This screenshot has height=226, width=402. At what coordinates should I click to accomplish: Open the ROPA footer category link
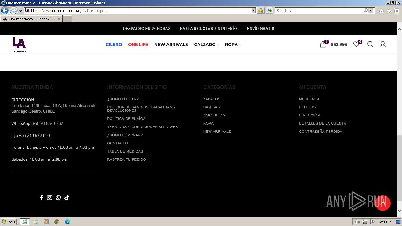(x=208, y=123)
